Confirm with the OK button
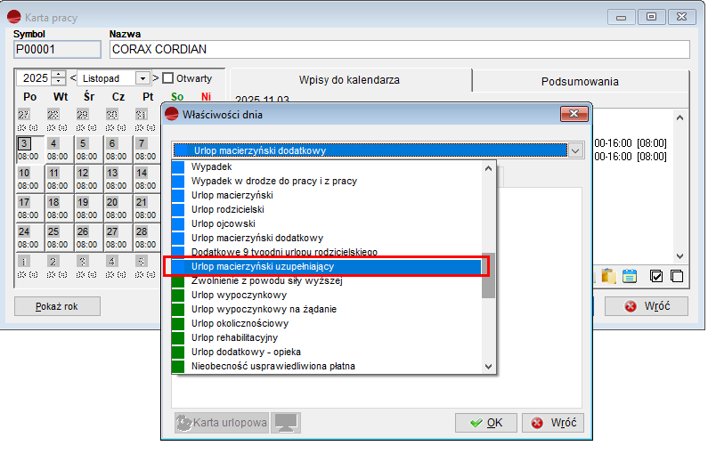This screenshot has height=462, width=708. pos(486,423)
